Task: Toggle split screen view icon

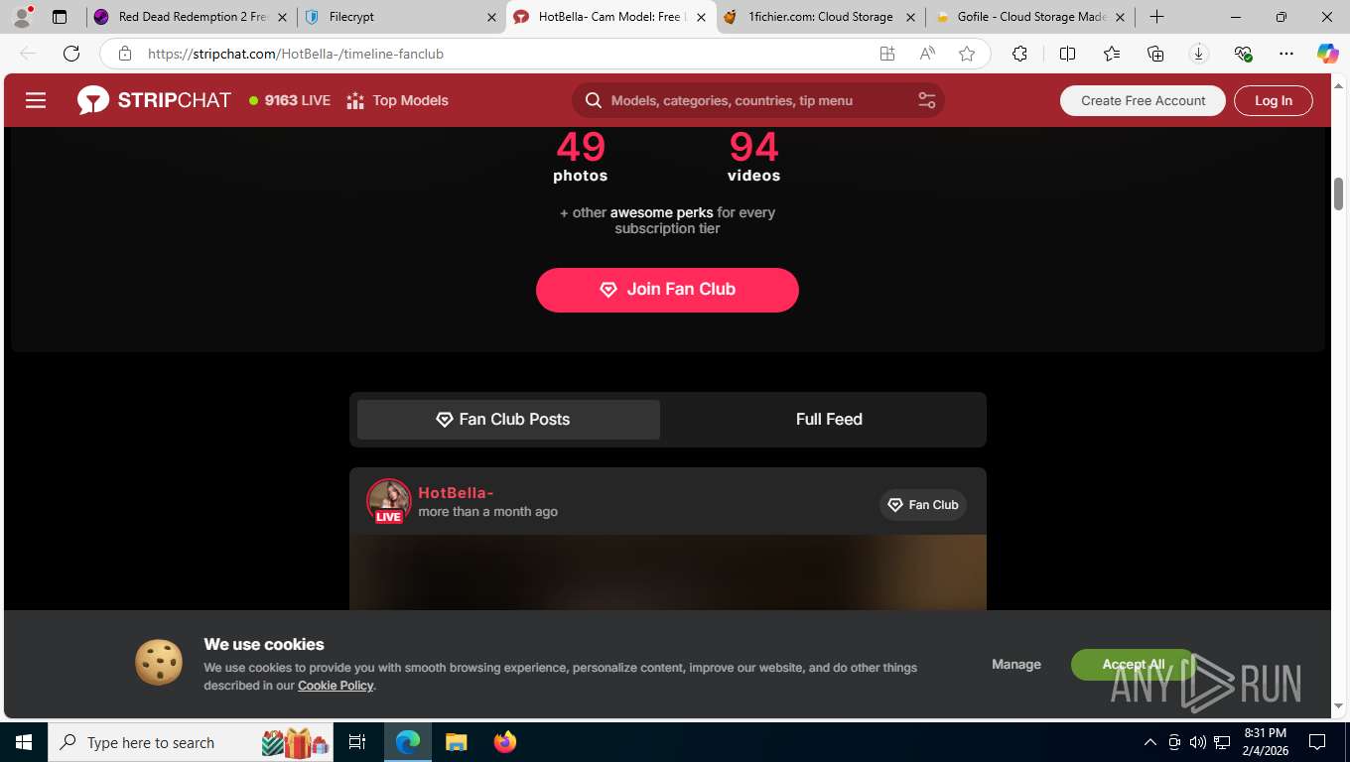Action: (1067, 54)
